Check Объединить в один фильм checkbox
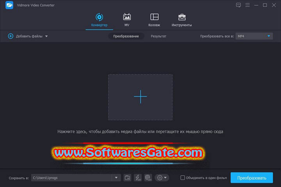Viewport: 281px width, 187px height. pyautogui.click(x=182, y=178)
